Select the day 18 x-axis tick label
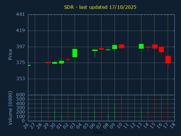Screen dimensions: 181x136 tap(173, 126)
